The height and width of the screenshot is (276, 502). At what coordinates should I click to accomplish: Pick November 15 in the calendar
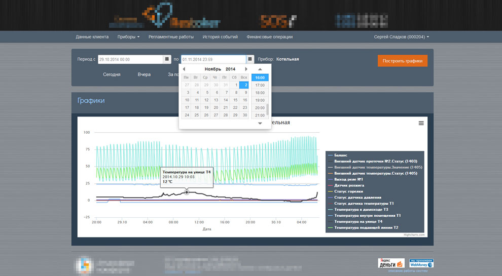coord(235,100)
